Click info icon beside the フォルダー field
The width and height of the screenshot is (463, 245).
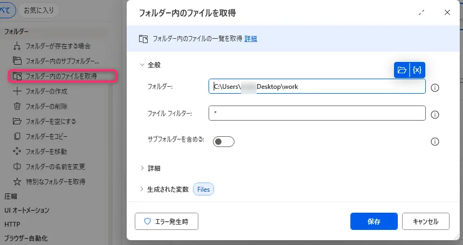(436, 87)
